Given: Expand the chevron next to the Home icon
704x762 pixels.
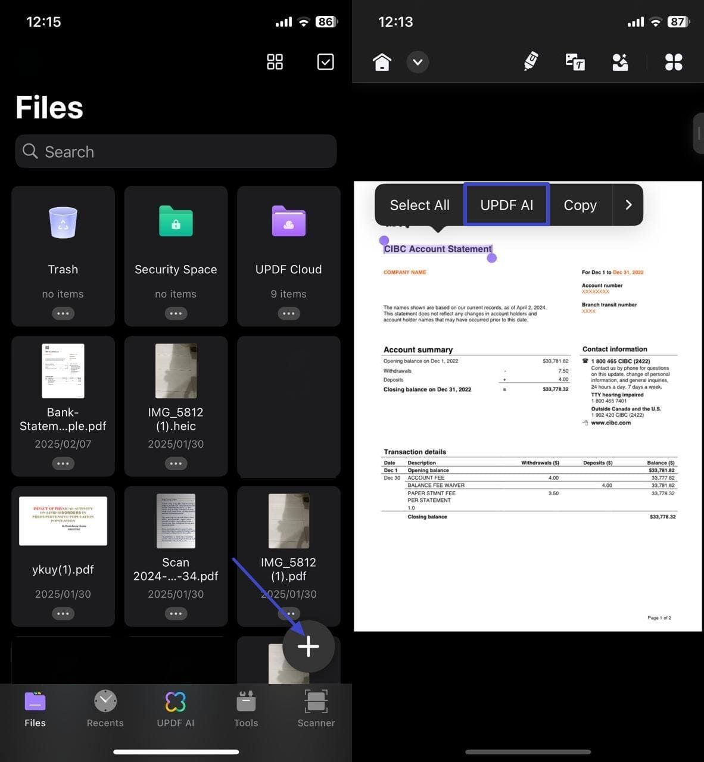Looking at the screenshot, I should pos(418,62).
